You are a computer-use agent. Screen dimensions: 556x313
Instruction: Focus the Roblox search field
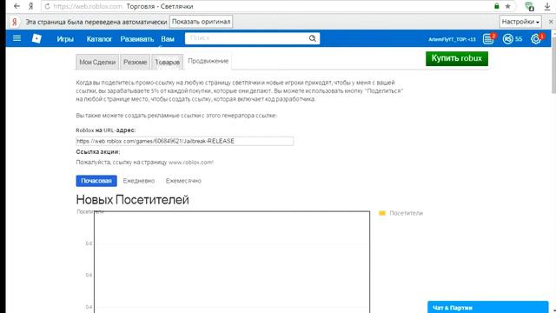pos(247,38)
